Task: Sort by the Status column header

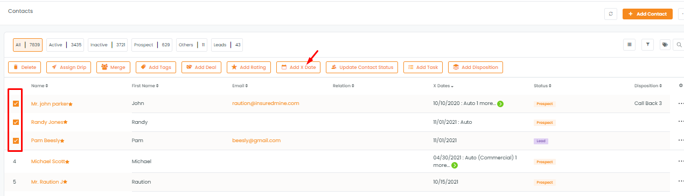Action: tap(542, 86)
